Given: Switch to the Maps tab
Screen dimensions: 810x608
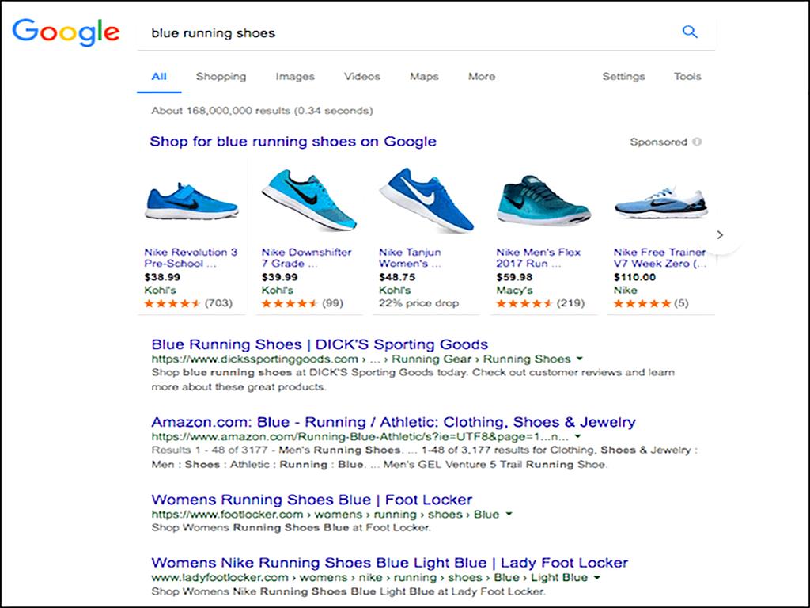Looking at the screenshot, I should [x=423, y=76].
